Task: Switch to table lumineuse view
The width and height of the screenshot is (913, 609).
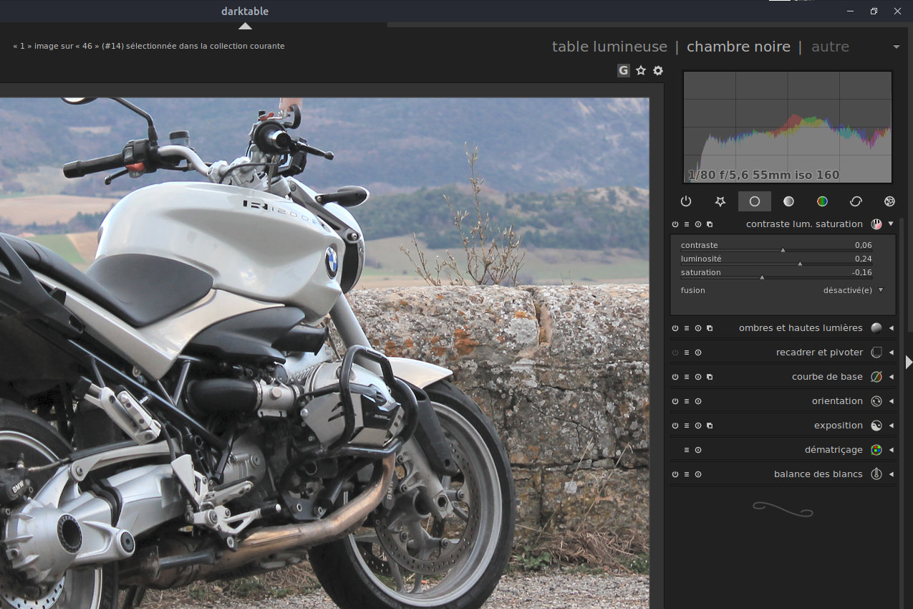Action: coord(609,47)
